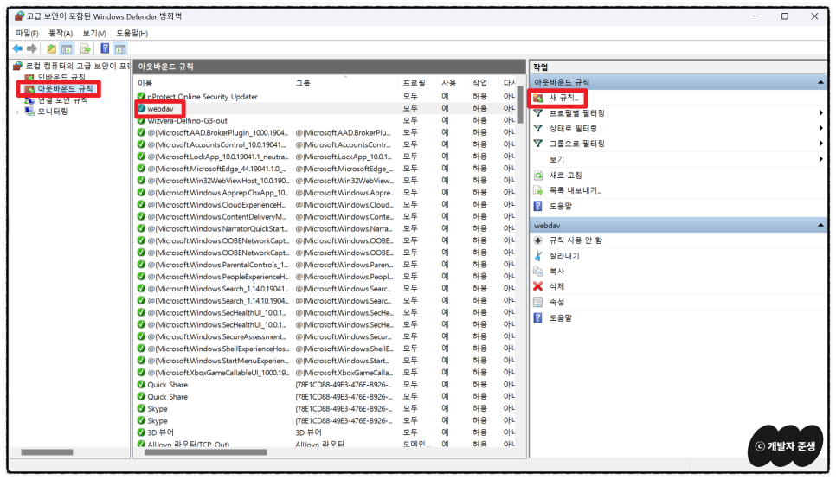Select 인바운드 규칙 in the tree

[x=61, y=77]
